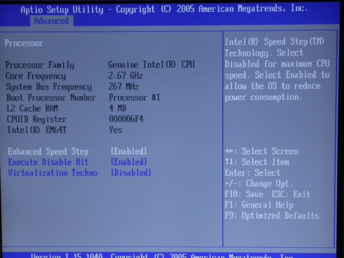Click the EM64T Yes value
The image size is (344, 258).
pyautogui.click(x=116, y=130)
